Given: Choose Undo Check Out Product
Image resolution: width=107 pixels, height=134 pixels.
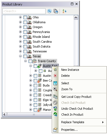Looking at the screenshot, I should (x=79, y=109).
